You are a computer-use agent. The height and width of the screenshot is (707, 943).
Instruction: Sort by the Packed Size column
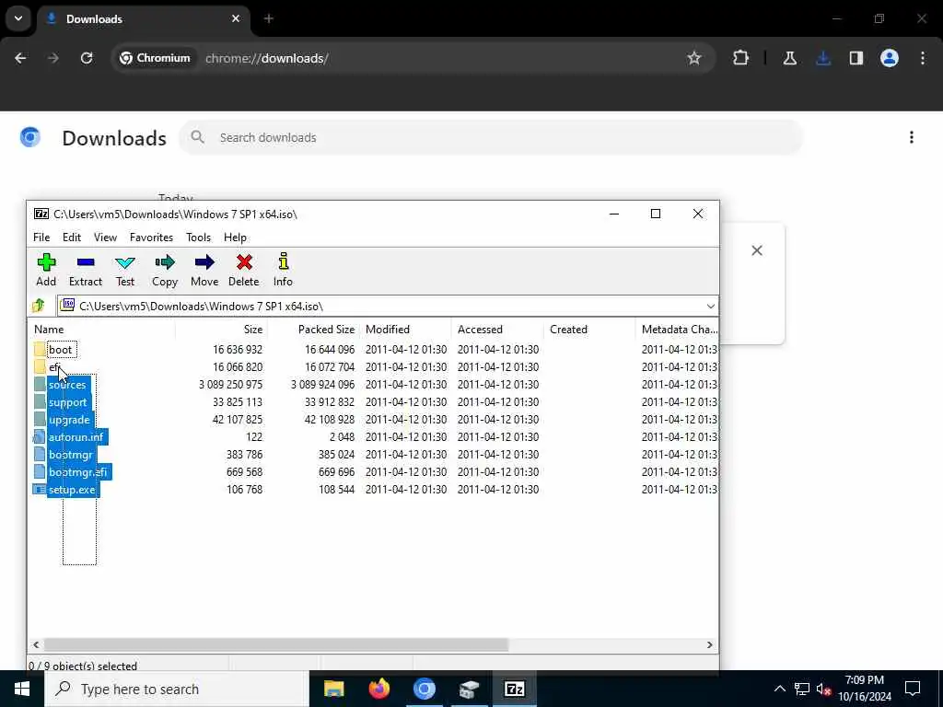tap(313, 330)
